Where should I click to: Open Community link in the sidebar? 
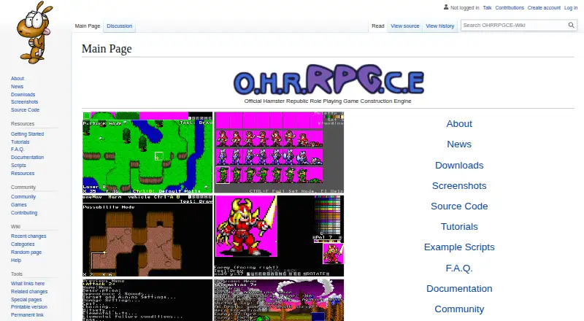23,197
